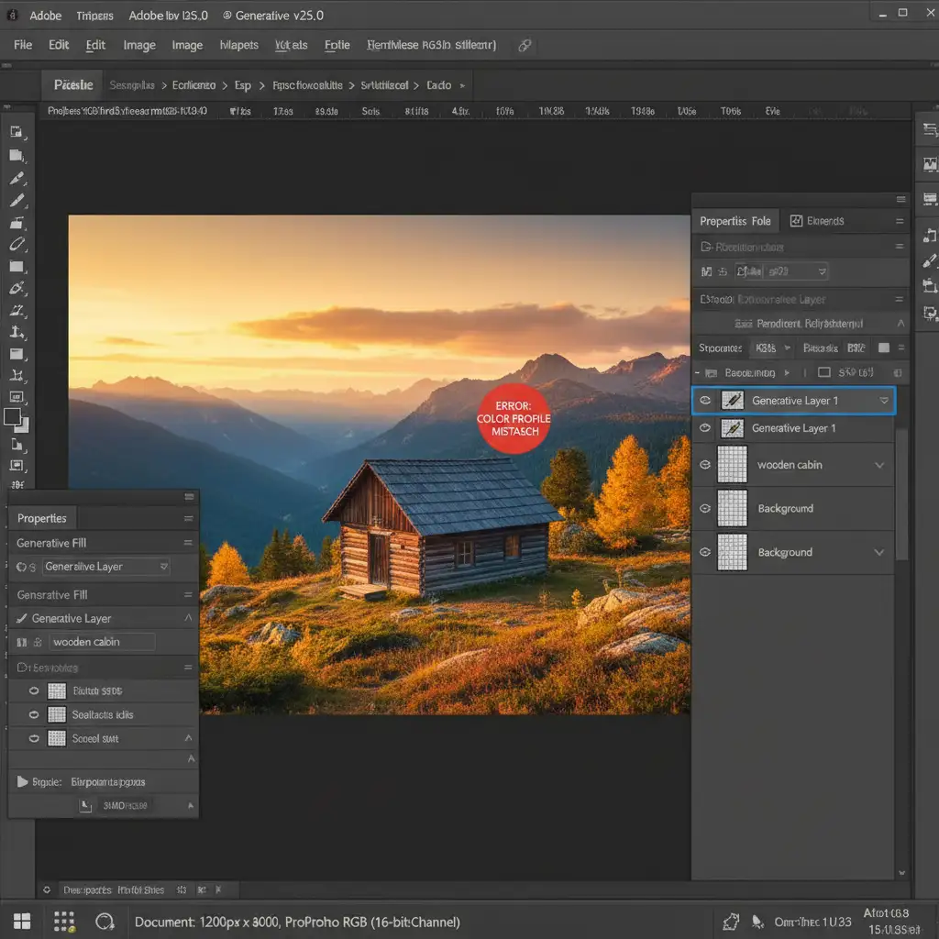The image size is (939, 939).
Task: Click the topmost tool in the left toolbar
Action: 17,132
